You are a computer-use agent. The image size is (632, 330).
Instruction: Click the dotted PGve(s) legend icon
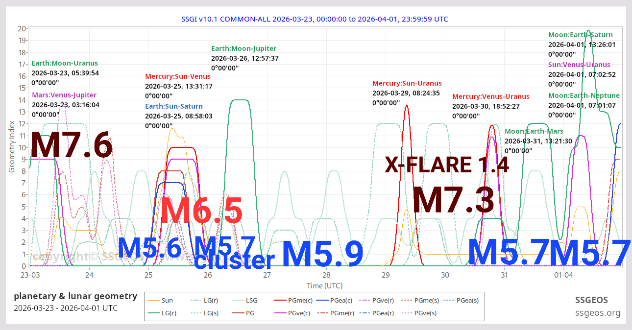[x=407, y=312]
